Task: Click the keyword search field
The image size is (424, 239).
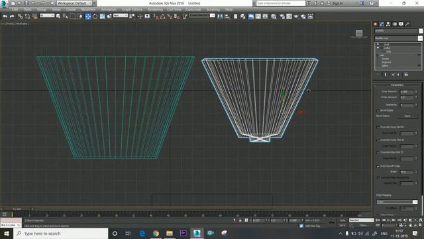Action: click(280, 3)
